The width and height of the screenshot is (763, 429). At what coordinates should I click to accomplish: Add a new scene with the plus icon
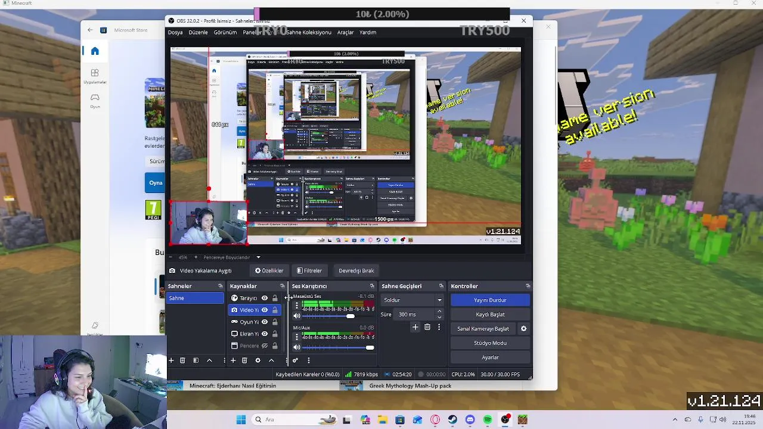tap(171, 360)
